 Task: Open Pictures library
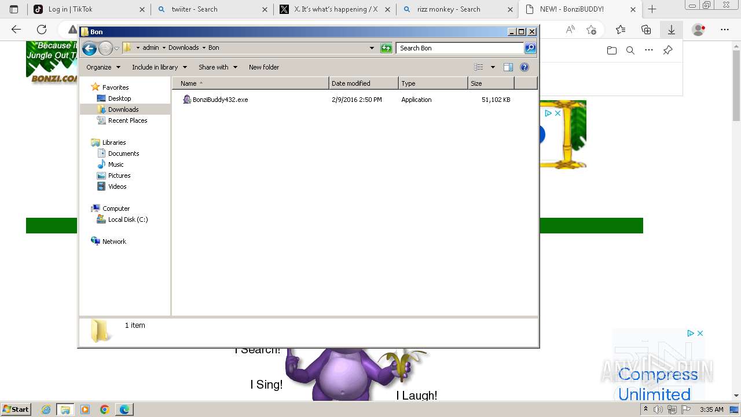(119, 175)
